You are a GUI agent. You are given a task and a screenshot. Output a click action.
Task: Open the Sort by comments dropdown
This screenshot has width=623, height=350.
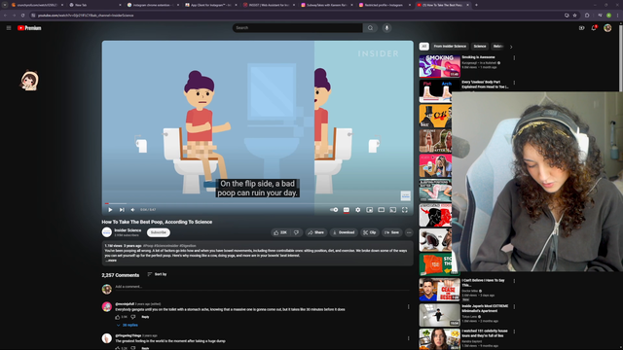point(158,274)
